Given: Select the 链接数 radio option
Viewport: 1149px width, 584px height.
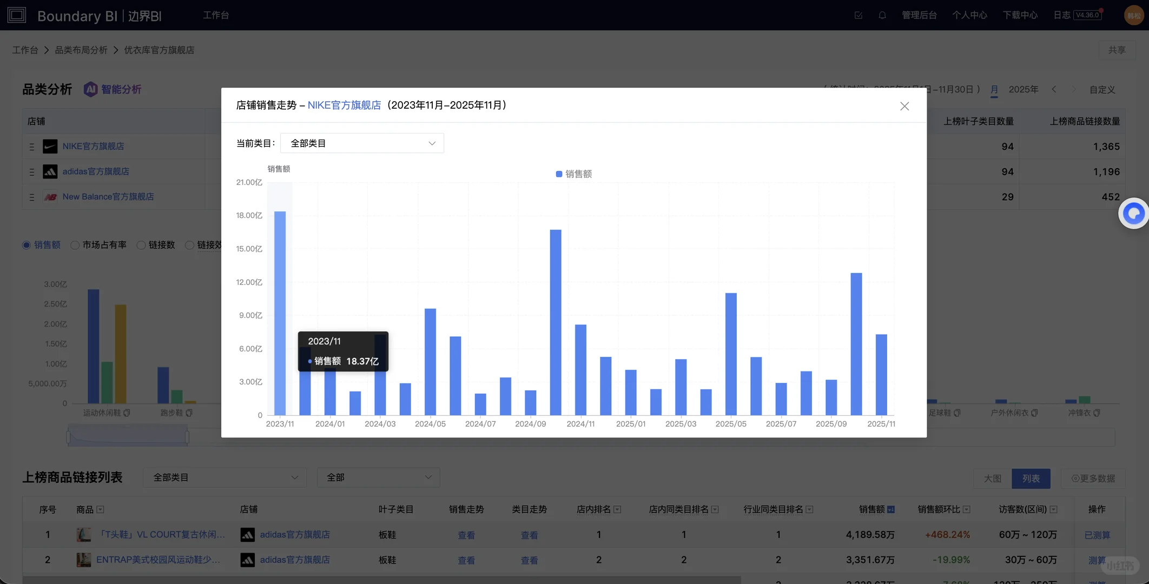Looking at the screenshot, I should (141, 245).
